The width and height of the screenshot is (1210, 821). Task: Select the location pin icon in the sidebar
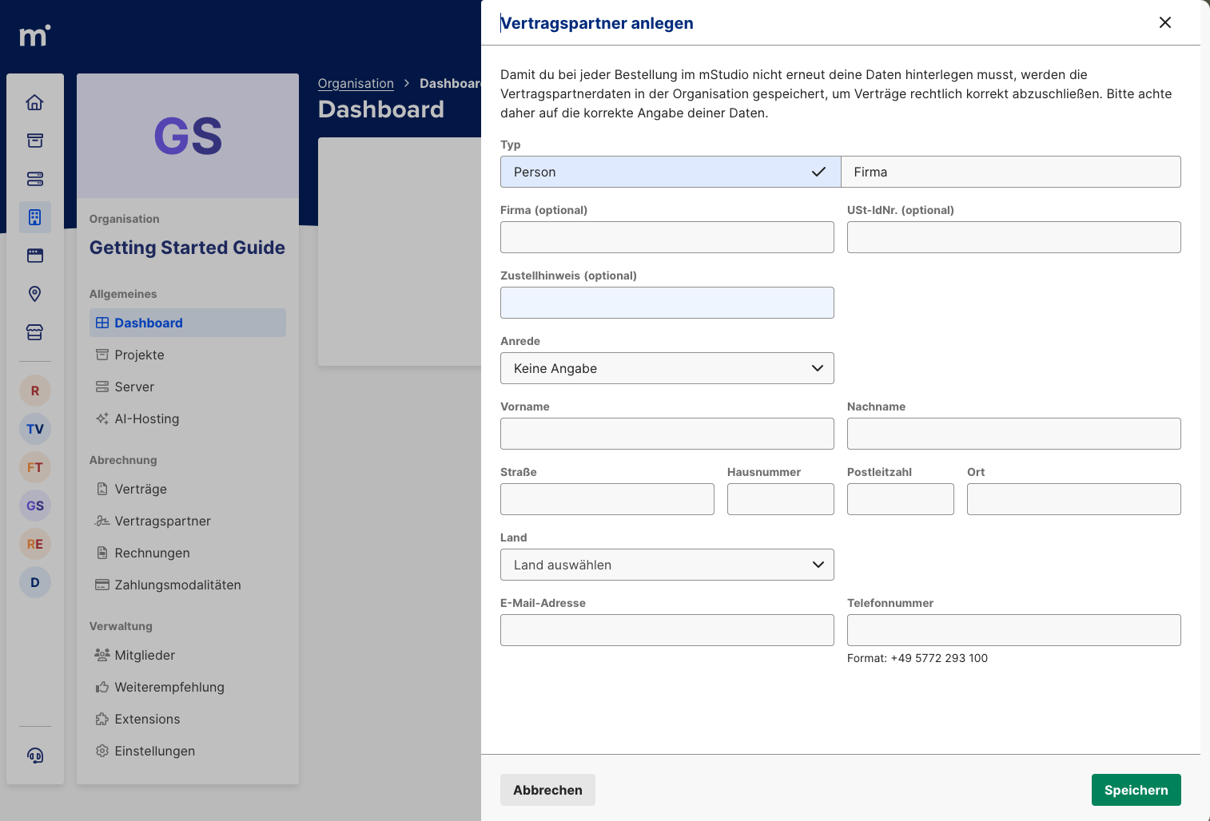(x=34, y=294)
